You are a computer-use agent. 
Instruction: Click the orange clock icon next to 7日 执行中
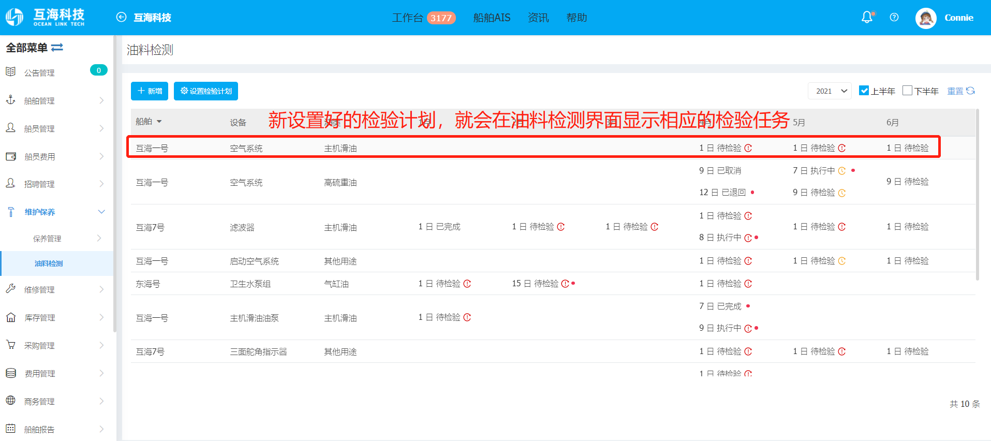pyautogui.click(x=841, y=171)
